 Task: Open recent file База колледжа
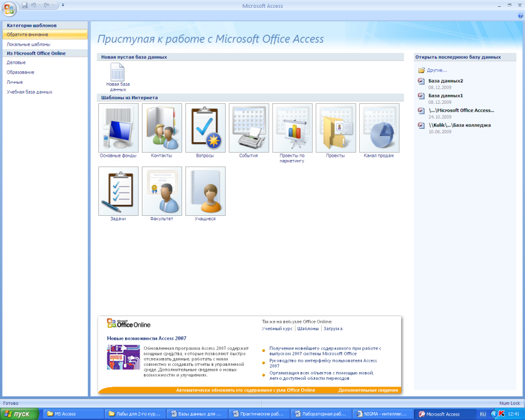(x=459, y=125)
